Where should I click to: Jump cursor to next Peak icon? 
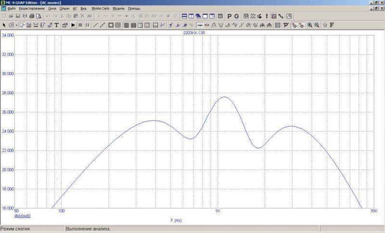(214, 25)
